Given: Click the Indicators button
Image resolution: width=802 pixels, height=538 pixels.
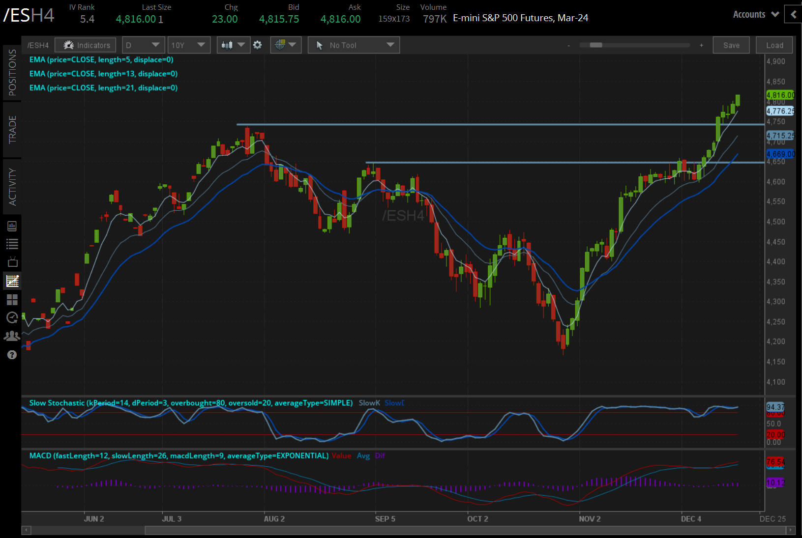Looking at the screenshot, I should pos(86,45).
